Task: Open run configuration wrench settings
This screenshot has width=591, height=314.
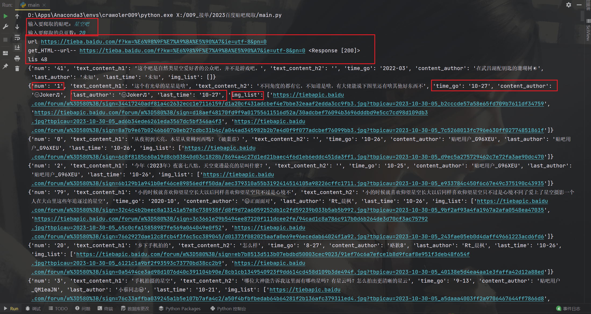Action: (5, 27)
